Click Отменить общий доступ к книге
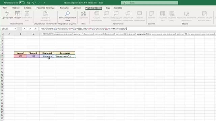Image resolution: width=216 pixels, height=121 pixels. [204, 16]
